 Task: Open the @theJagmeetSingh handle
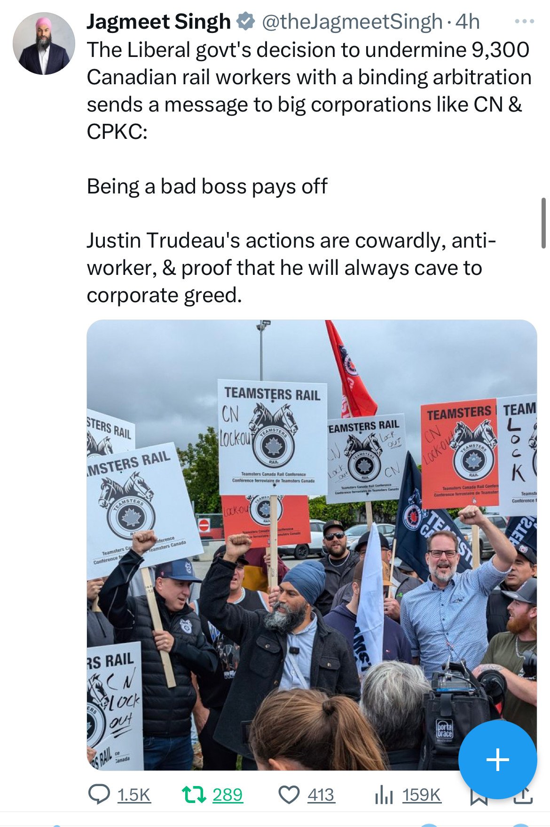click(x=352, y=22)
